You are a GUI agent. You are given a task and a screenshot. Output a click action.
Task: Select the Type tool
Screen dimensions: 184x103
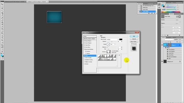tap(2, 38)
